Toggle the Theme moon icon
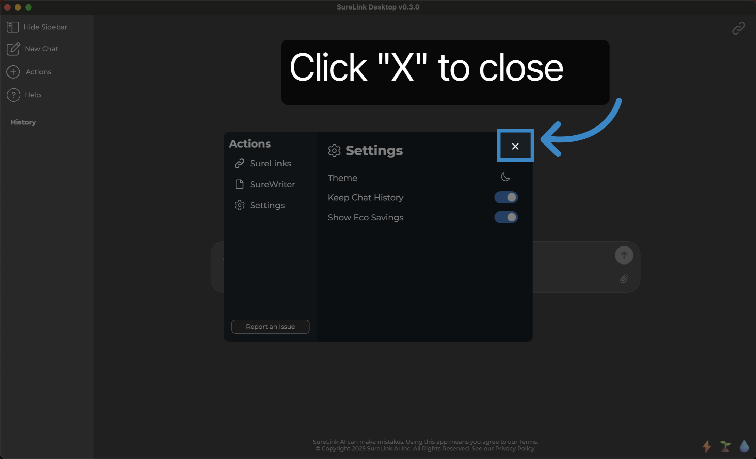 pos(505,177)
